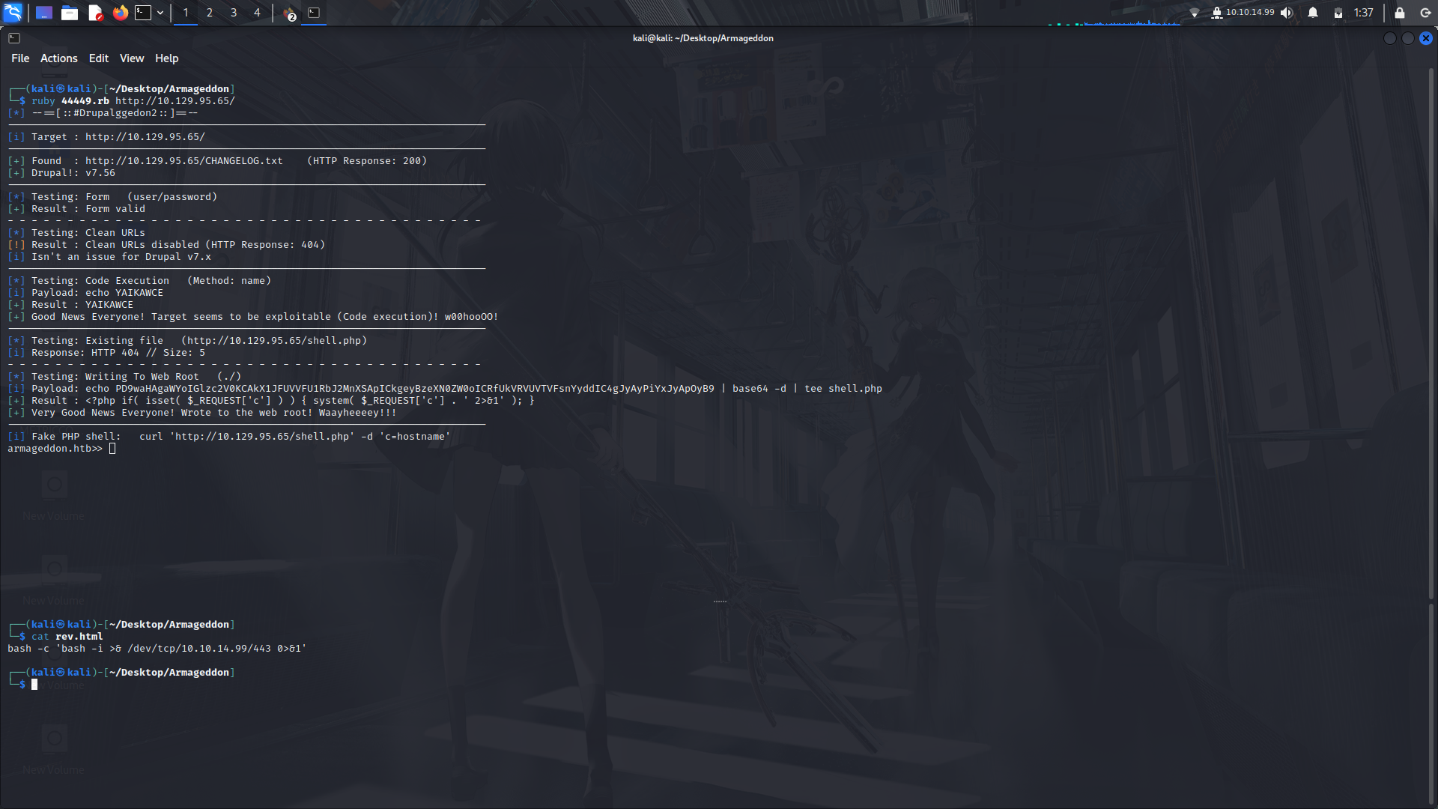Switch to workspace 4
This screenshot has height=809, width=1438.
tap(257, 13)
